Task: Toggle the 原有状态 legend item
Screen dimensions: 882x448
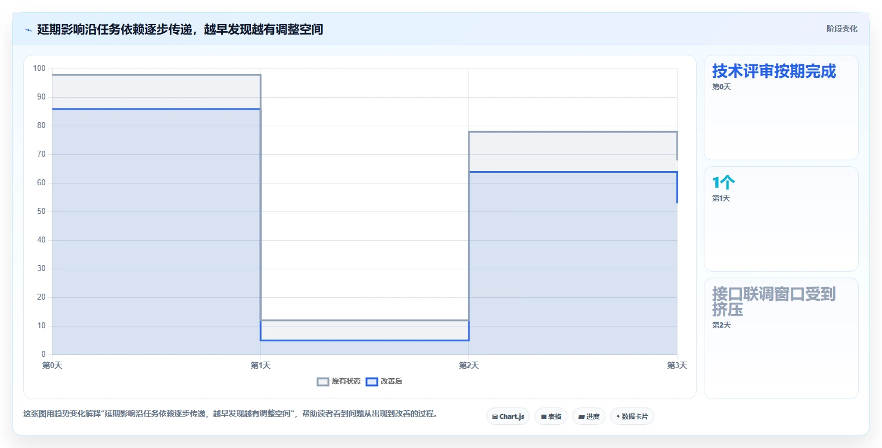Action: tap(338, 381)
